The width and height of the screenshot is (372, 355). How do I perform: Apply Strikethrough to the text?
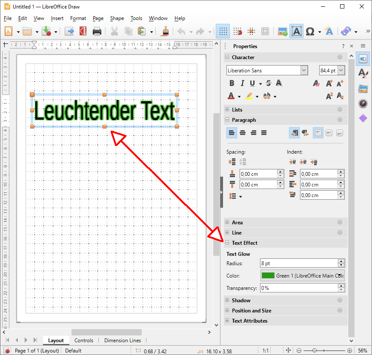(269, 83)
